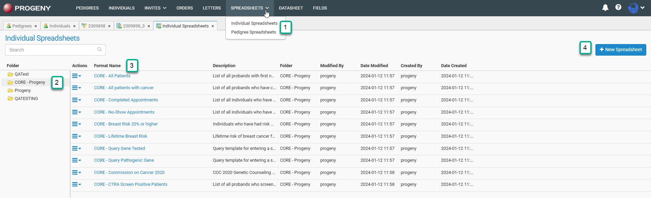Image resolution: width=651 pixels, height=198 pixels.
Task: Open actions menu for CORE - Query Gene Tested
Action: [77, 148]
